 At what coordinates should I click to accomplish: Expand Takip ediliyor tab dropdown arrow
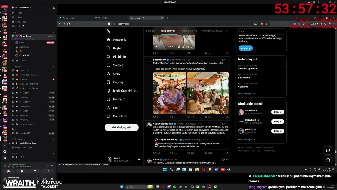tap(177, 31)
